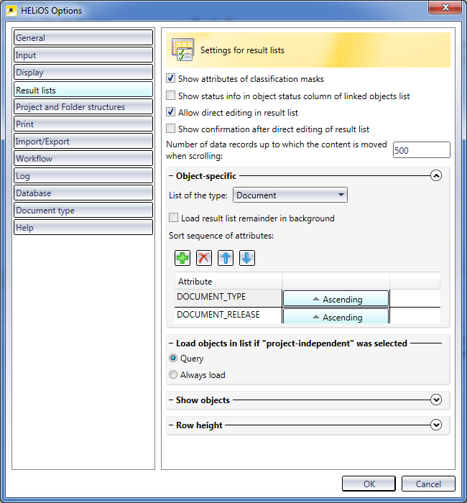The height and width of the screenshot is (503, 467).
Task: Toggle Show attributes of classification masks
Action: click(171, 78)
